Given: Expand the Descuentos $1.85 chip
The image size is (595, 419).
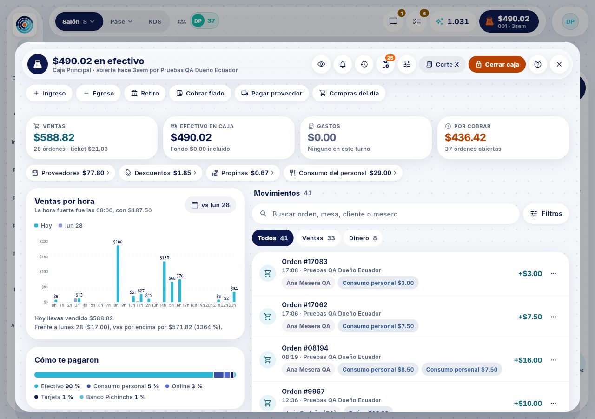Looking at the screenshot, I should pos(161,173).
